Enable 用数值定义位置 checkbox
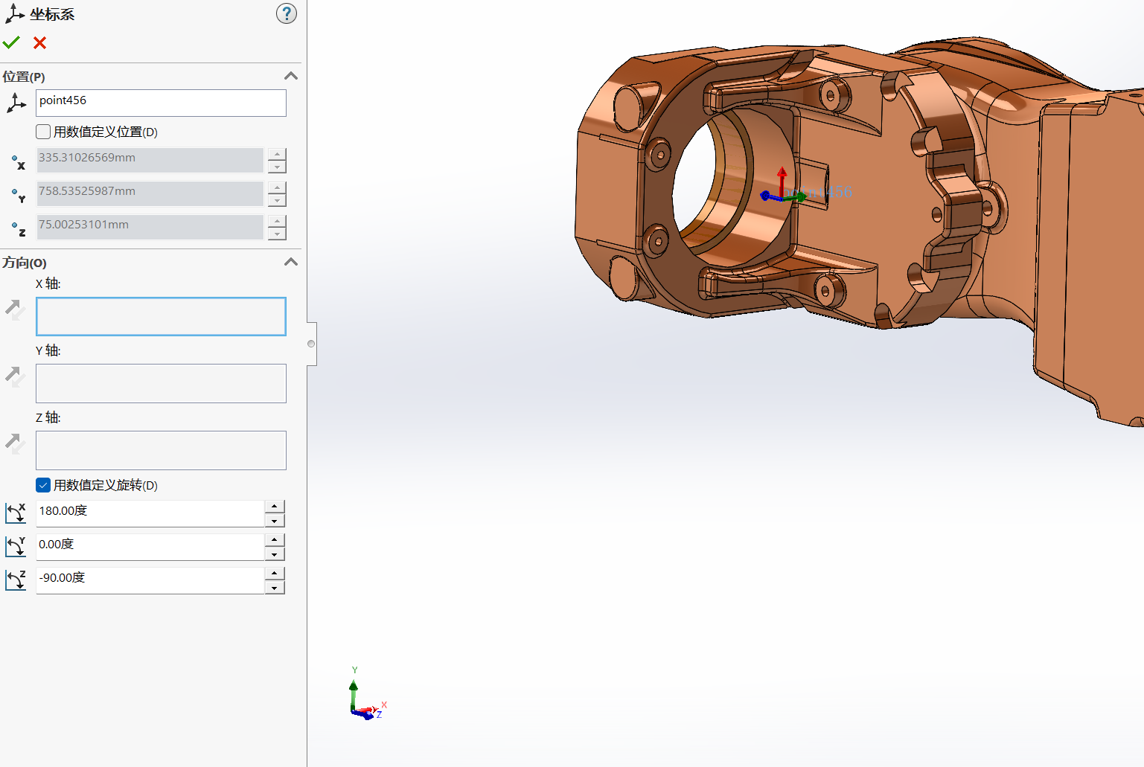Screen dimensions: 1144x767 coord(43,132)
